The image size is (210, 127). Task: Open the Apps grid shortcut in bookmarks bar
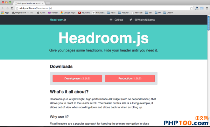click(5, 13)
